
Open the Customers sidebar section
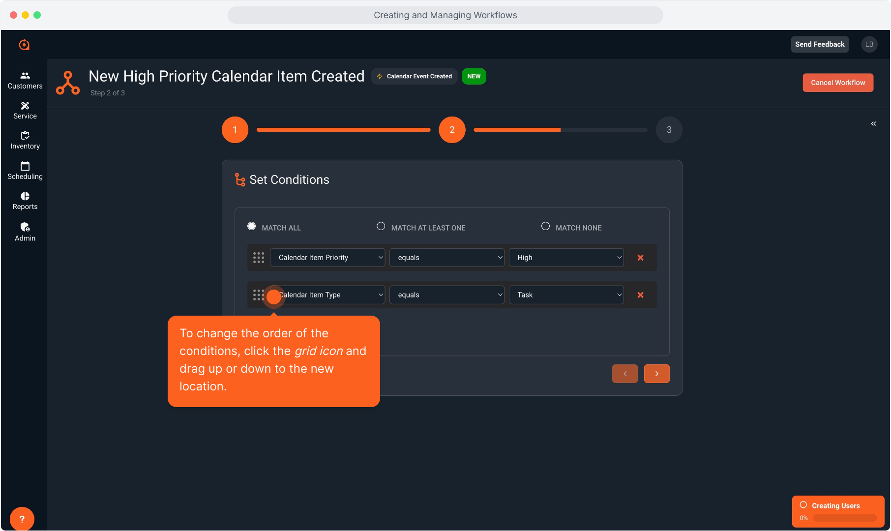coord(25,80)
